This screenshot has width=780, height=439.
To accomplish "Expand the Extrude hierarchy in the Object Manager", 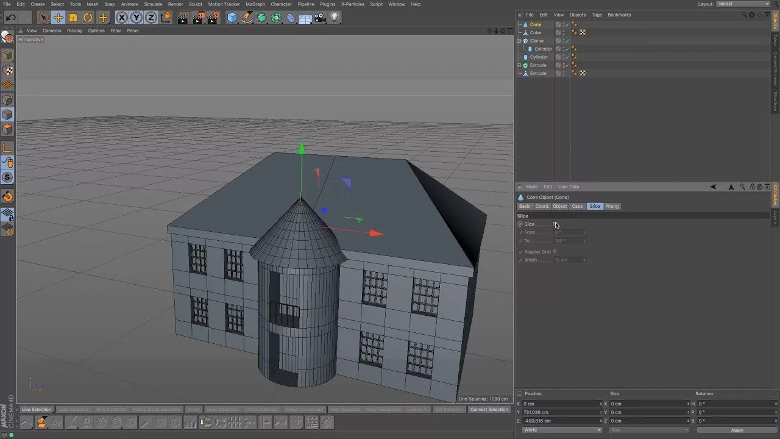I will [519, 65].
